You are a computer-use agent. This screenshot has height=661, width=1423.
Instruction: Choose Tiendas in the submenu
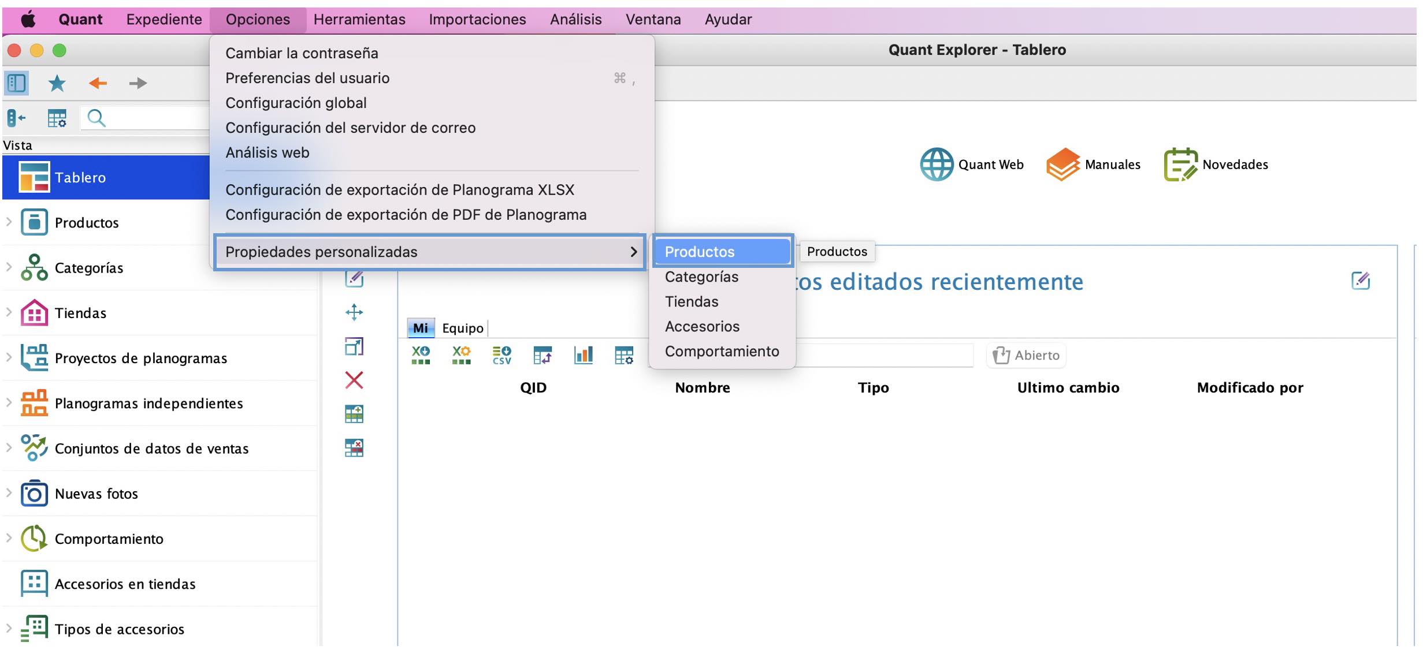(x=722, y=301)
